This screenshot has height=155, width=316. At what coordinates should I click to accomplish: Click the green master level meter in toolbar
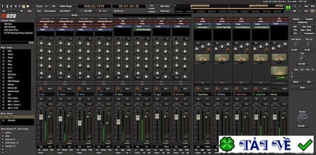pos(288,9)
